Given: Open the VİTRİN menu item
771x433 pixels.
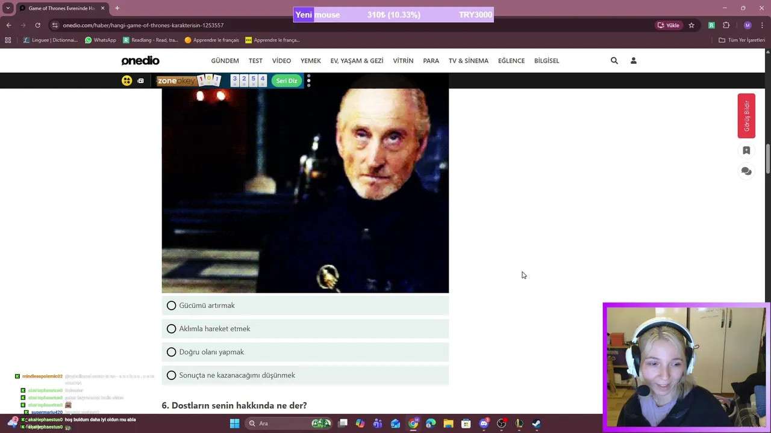Looking at the screenshot, I should (x=403, y=61).
